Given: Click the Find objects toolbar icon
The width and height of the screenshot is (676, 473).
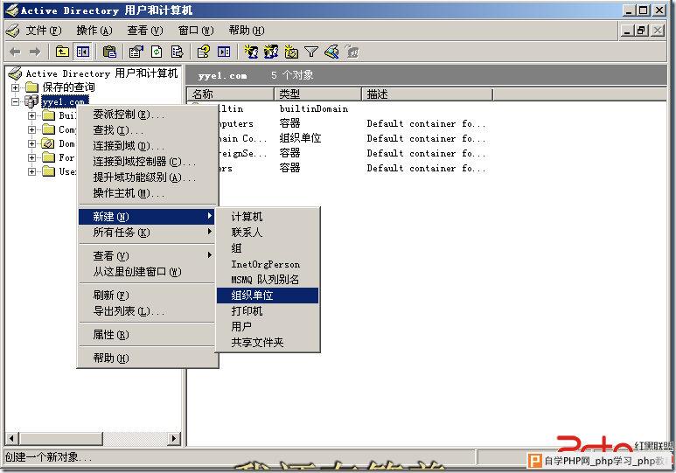Looking at the screenshot, I should (331, 52).
